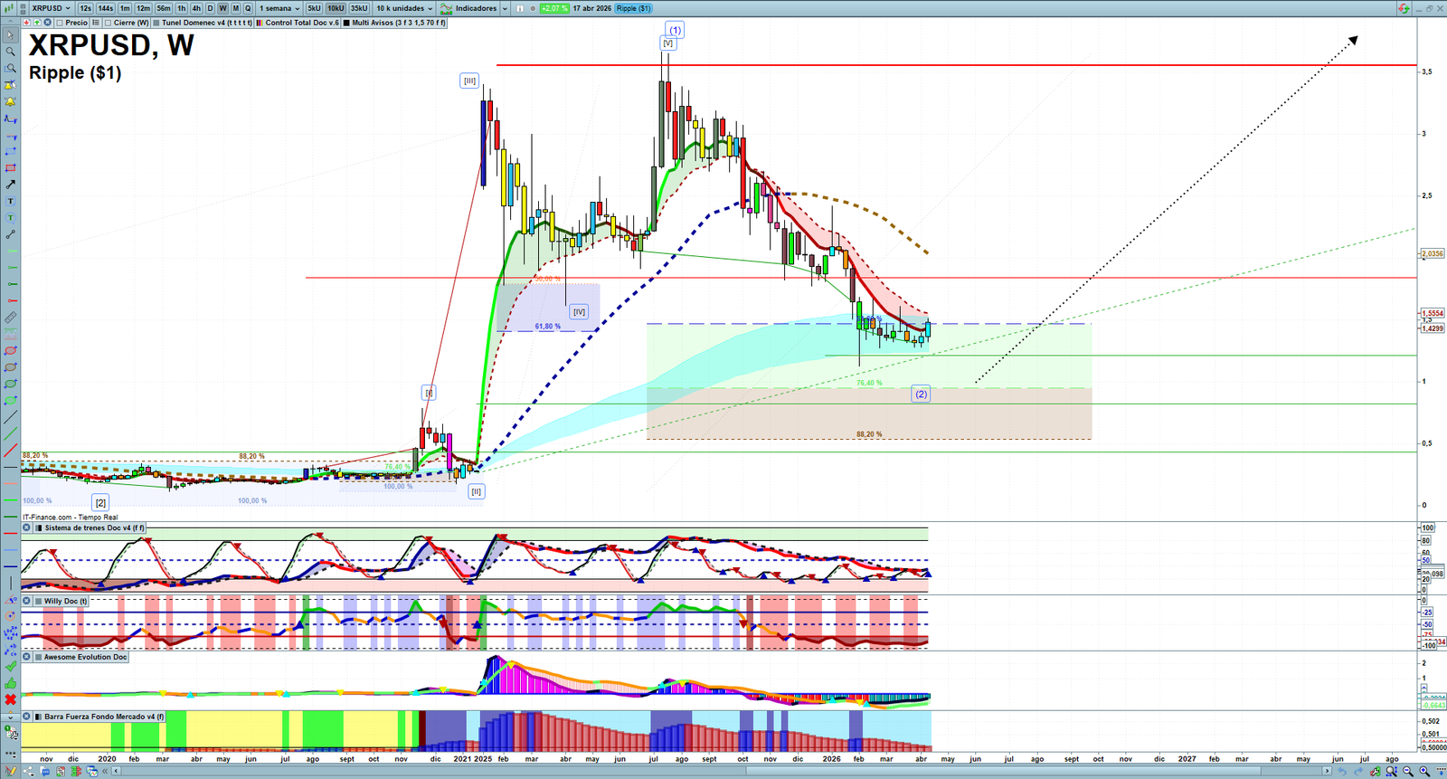Click the scrollbar right arrow at bottom
Image resolution: width=1447 pixels, height=779 pixels.
click(x=1328, y=771)
